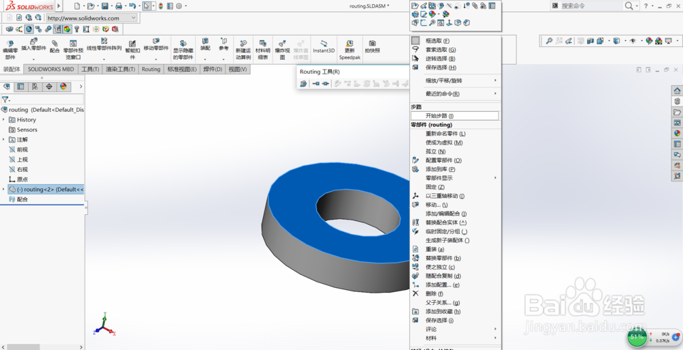Click 配合 mate tool in ribbon
The image size is (683, 350).
[55, 46]
